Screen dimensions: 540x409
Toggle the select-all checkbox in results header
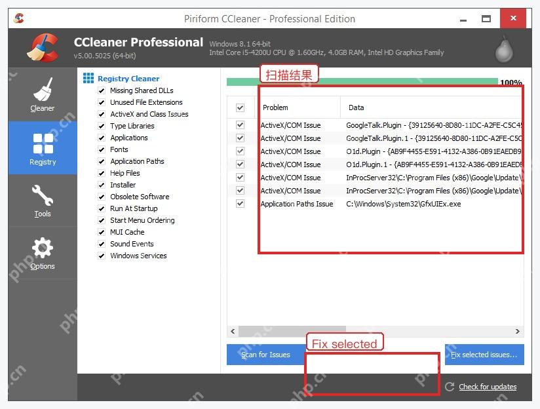pyautogui.click(x=240, y=107)
